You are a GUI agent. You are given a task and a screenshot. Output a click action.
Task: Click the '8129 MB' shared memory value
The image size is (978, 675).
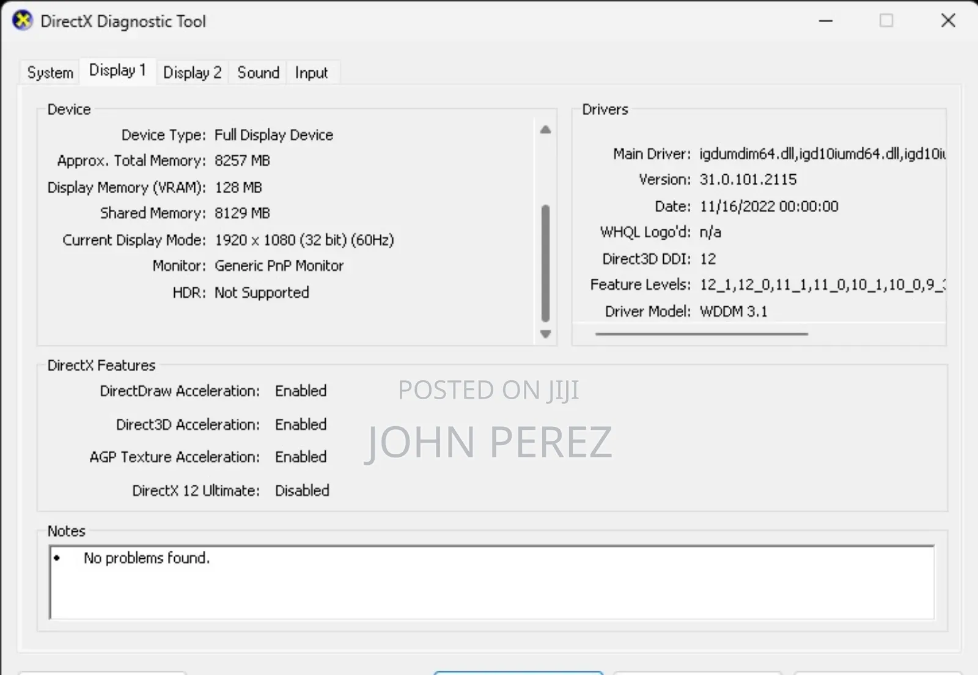coord(242,213)
